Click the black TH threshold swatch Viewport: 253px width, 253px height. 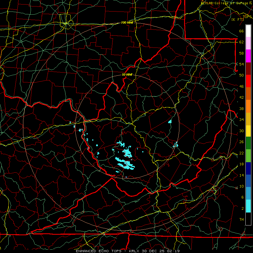pyautogui.click(x=248, y=219)
